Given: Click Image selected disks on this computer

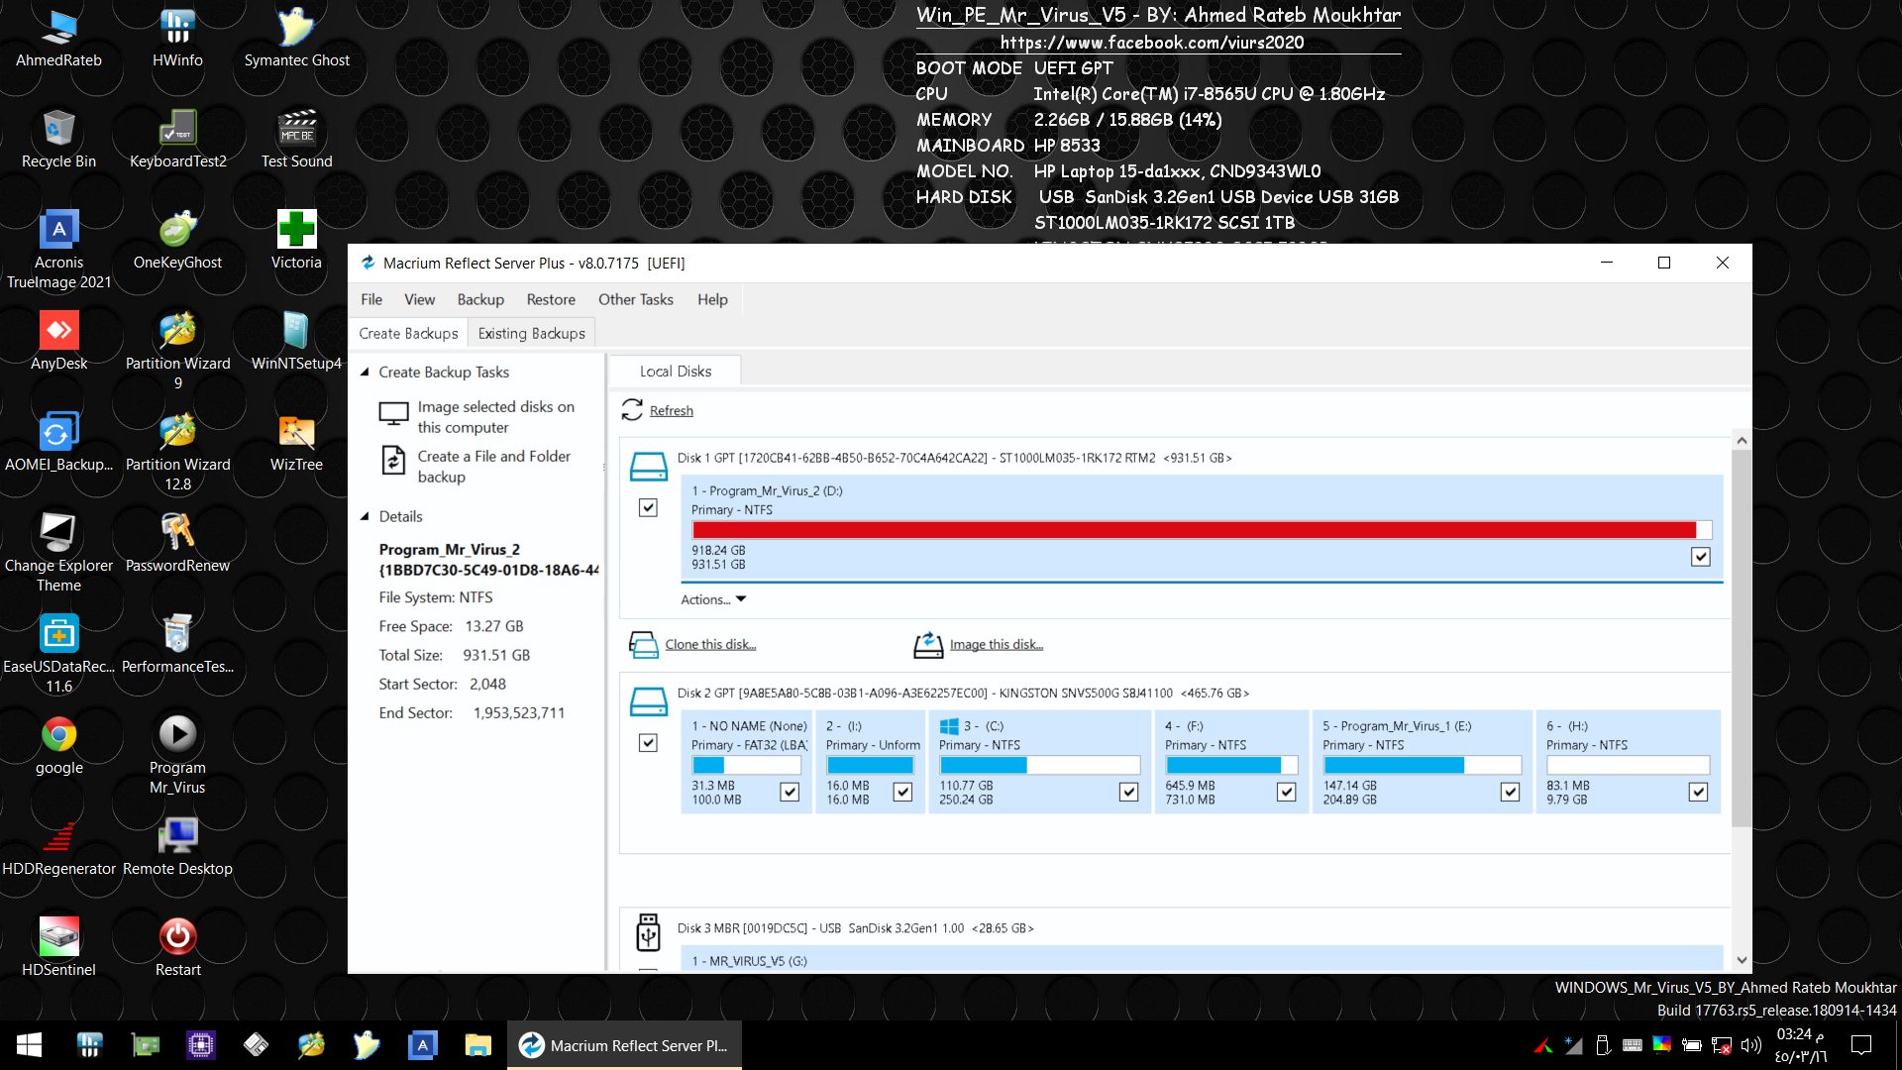Looking at the screenshot, I should pos(495,417).
